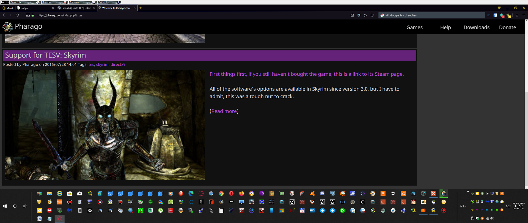Expand hidden system tray icons chevron
This screenshot has width=528, height=223.
[468, 192]
